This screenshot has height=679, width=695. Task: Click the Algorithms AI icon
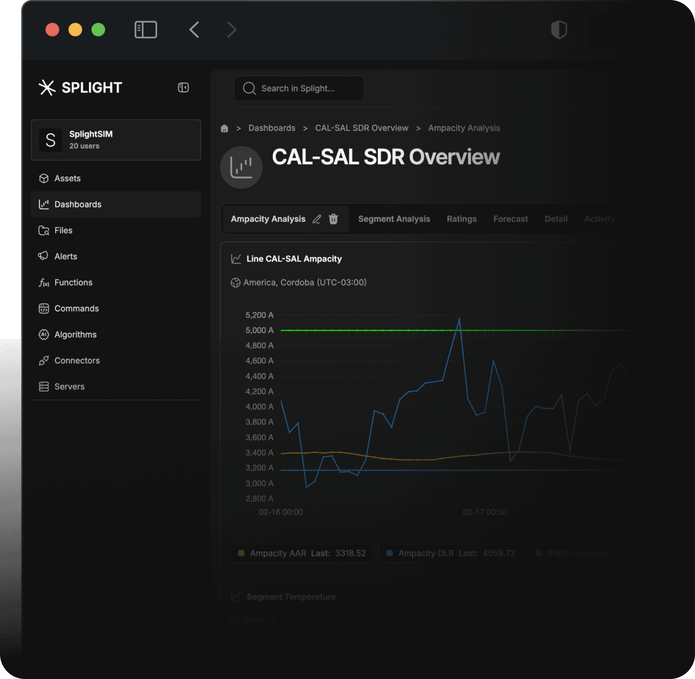point(44,334)
